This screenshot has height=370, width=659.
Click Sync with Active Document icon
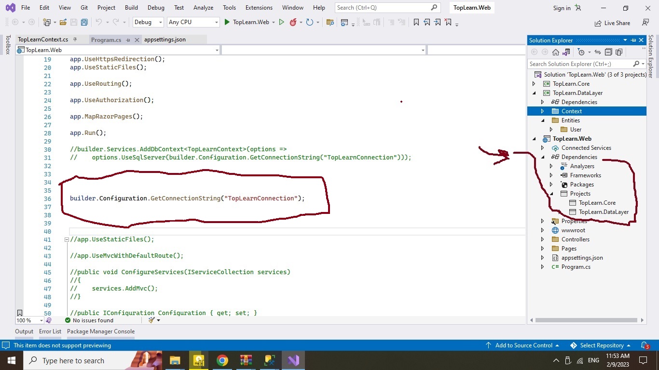point(597,52)
